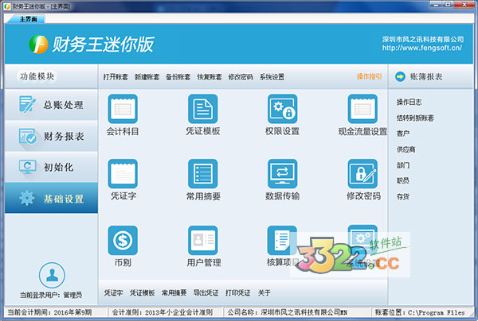Click 新建账套 in the top toolbar
The image size is (478, 321).
coord(147,77)
